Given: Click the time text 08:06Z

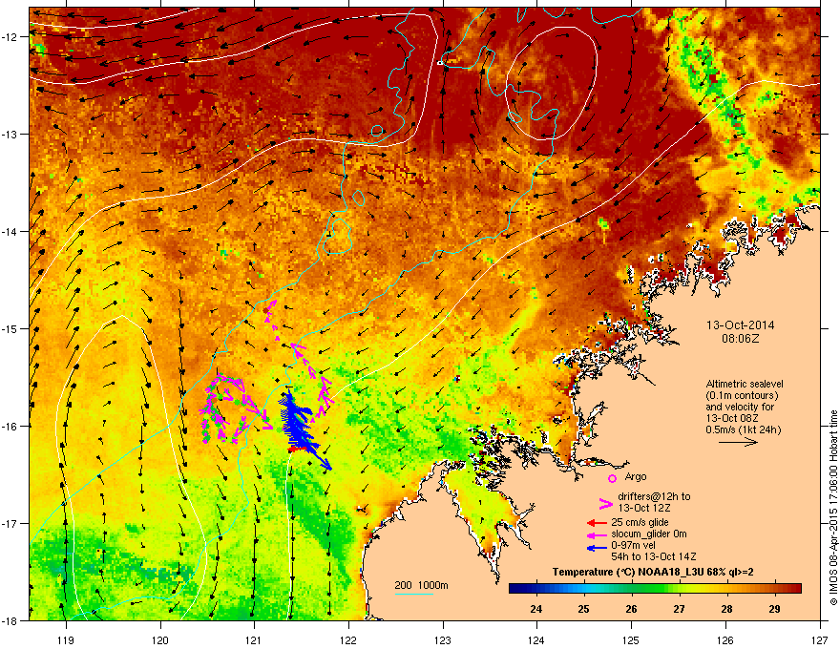Looking at the screenshot, I should pyautogui.click(x=740, y=339).
